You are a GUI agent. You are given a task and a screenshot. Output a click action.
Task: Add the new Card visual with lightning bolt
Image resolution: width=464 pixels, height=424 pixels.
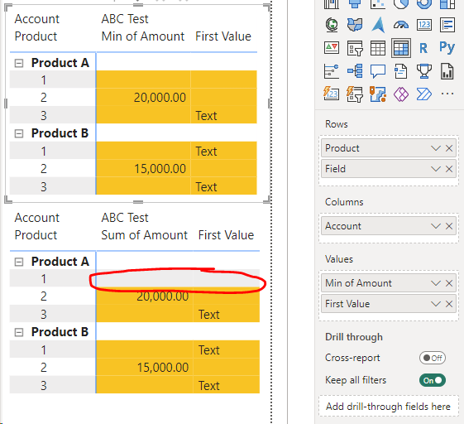[332, 94]
